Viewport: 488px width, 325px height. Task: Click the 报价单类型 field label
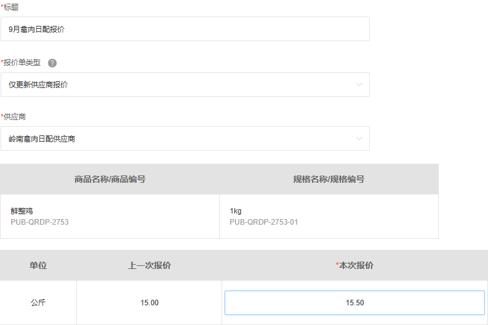(20, 63)
